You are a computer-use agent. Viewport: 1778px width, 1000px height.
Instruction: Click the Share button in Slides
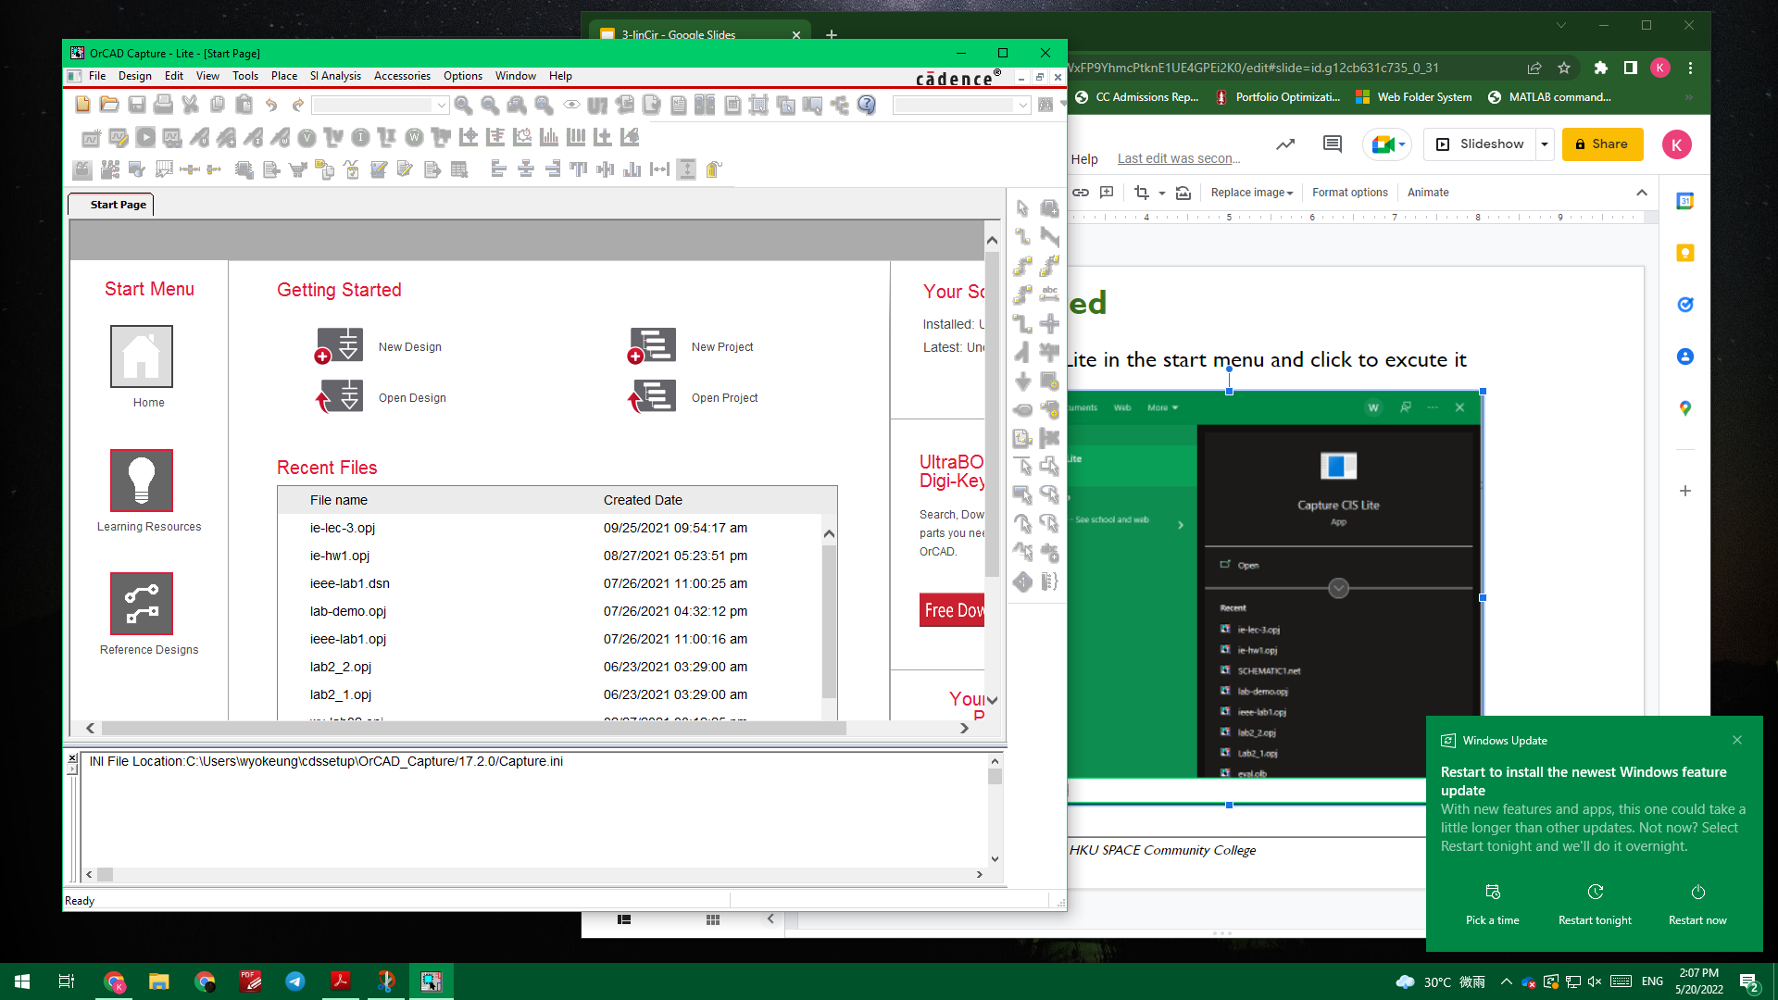[1602, 144]
